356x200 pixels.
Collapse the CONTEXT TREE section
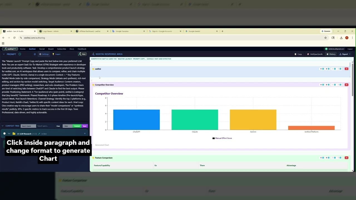point(3,126)
